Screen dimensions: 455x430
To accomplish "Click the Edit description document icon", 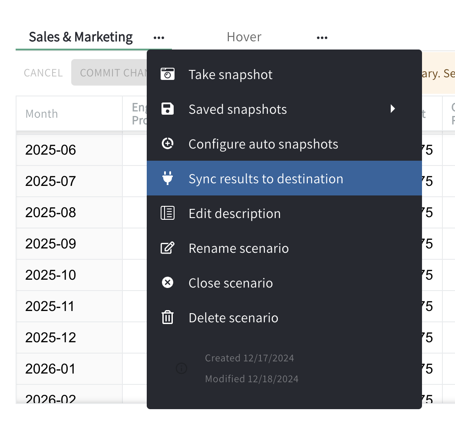I will click(x=168, y=213).
